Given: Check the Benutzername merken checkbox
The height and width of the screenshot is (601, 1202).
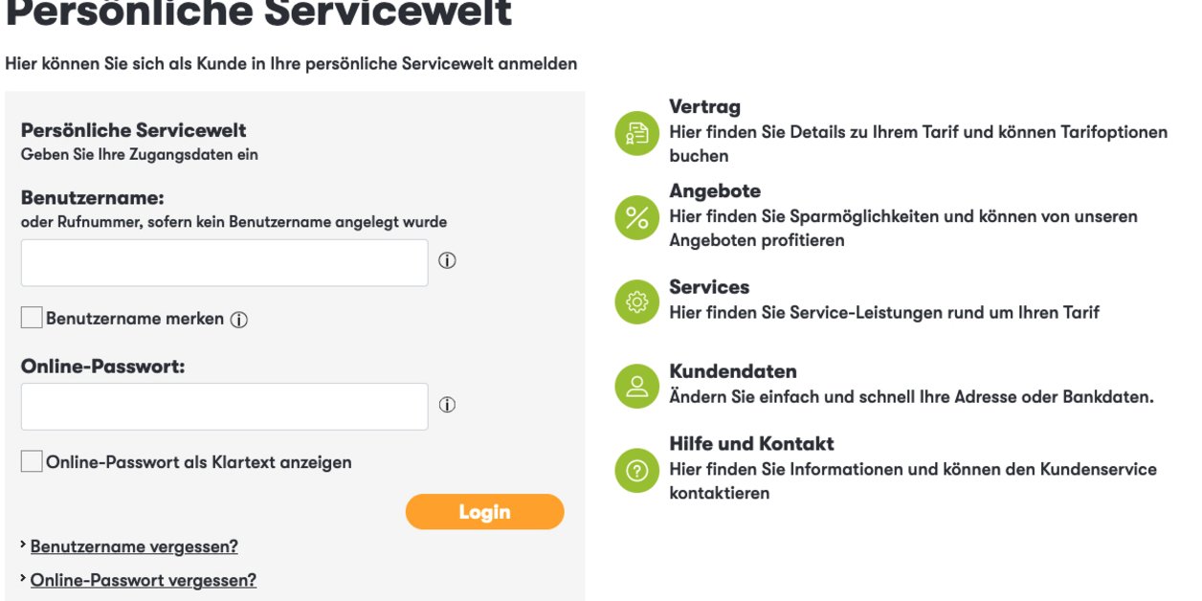Looking at the screenshot, I should (30, 317).
